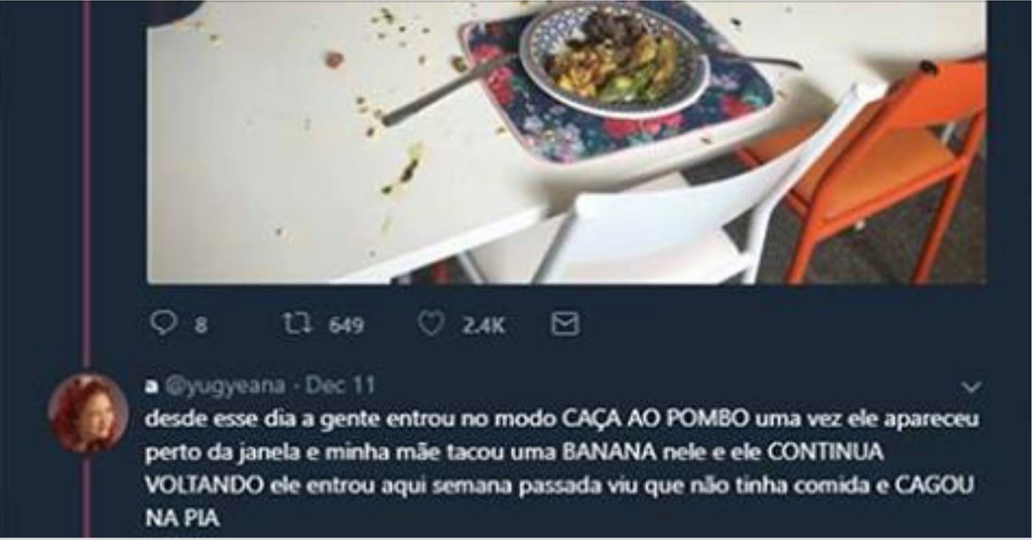
Task: Open the chevron menu on yugyeana's tweet
Action: pyautogui.click(x=971, y=387)
